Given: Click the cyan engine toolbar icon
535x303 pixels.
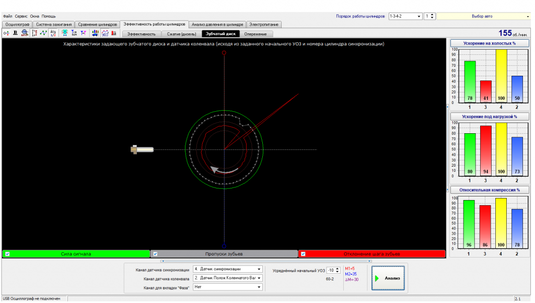Looking at the screenshot, I should [x=64, y=33].
